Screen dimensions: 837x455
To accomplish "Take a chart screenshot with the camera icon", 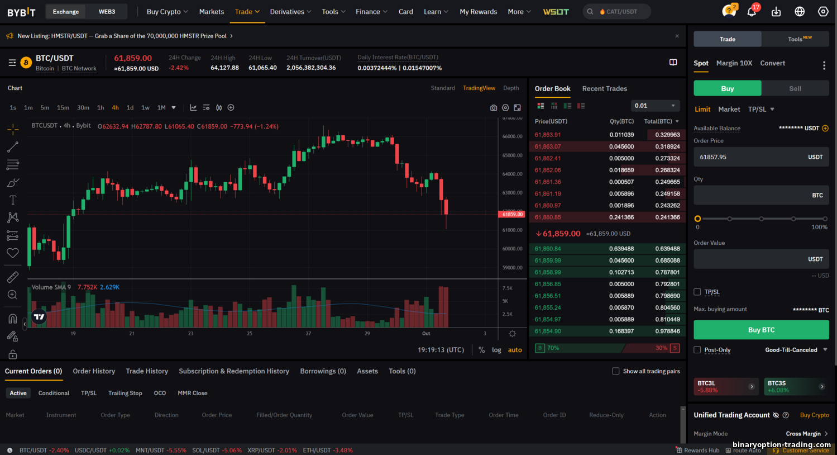I will click(x=494, y=108).
